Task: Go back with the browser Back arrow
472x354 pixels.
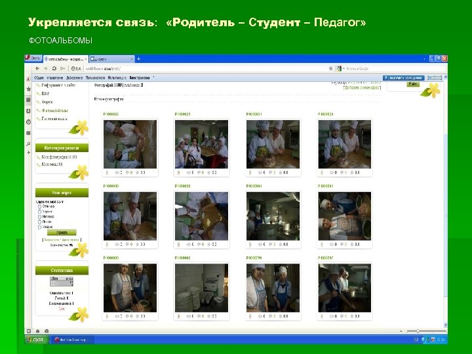Action: coord(37,68)
